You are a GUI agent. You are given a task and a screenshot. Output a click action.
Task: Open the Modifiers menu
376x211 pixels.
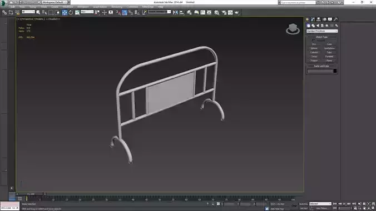pyautogui.click(x=68, y=7)
